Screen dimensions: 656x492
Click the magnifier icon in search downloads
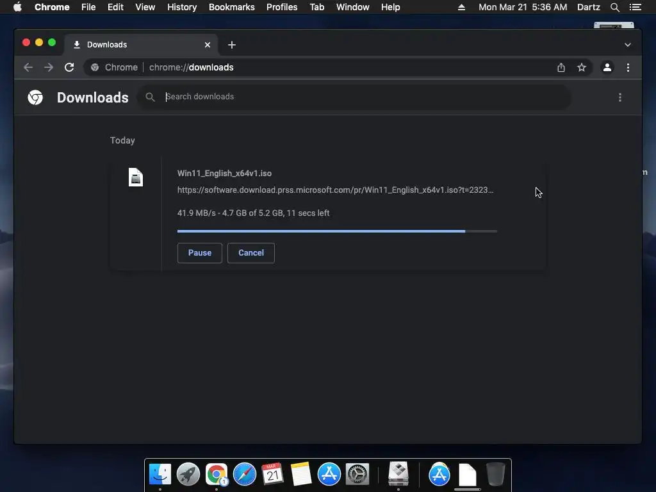pos(150,97)
